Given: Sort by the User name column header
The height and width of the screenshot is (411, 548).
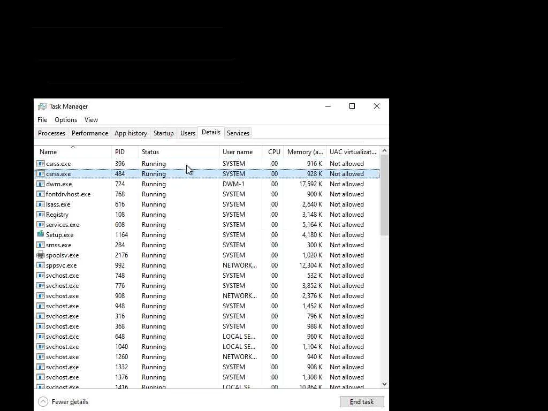Looking at the screenshot, I should 240,151.
